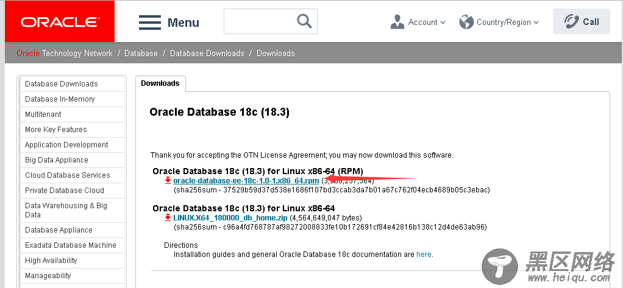Screen dimensions: 623x288
Task: Open Cloud Database Services in the sidebar
Action: coord(73,175)
